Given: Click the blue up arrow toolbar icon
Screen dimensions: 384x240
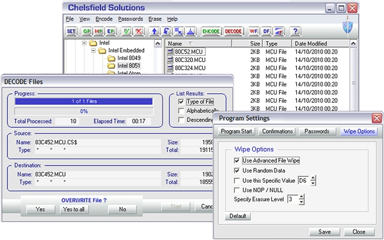Looking at the screenshot, I should tap(154, 31).
